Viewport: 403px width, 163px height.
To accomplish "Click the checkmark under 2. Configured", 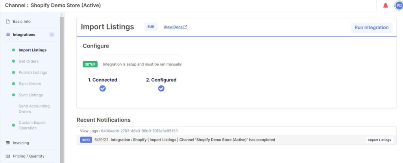I will [x=161, y=88].
